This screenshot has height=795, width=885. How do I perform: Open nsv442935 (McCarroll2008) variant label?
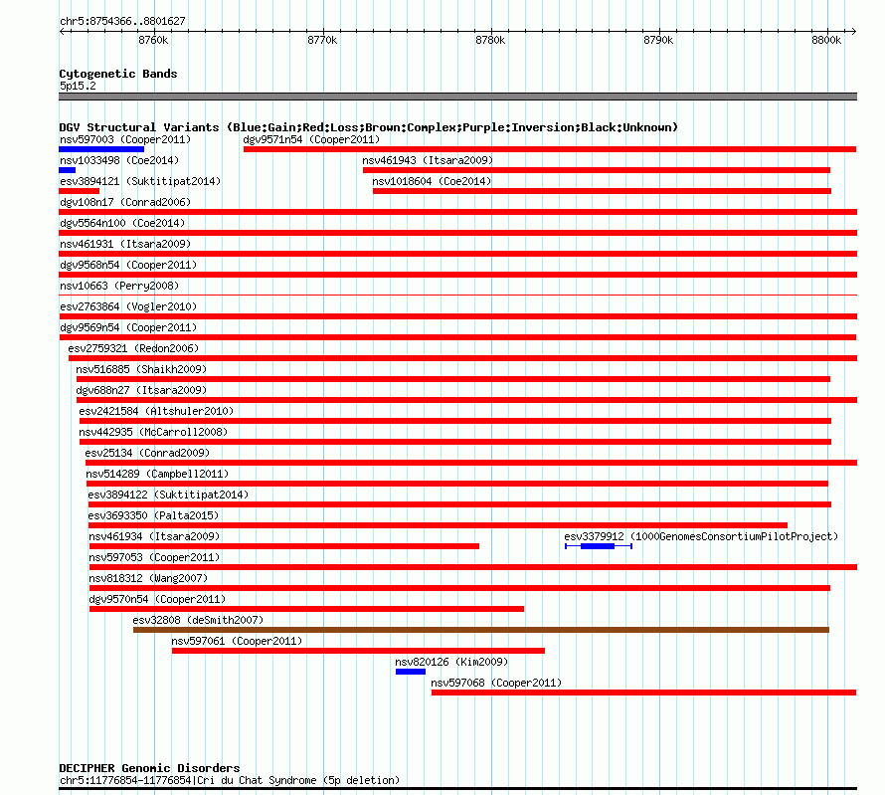(153, 432)
